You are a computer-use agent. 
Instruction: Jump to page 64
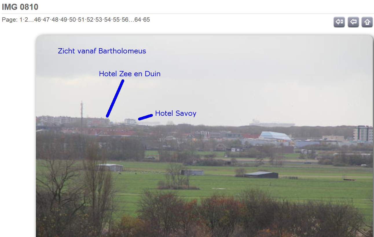point(138,20)
